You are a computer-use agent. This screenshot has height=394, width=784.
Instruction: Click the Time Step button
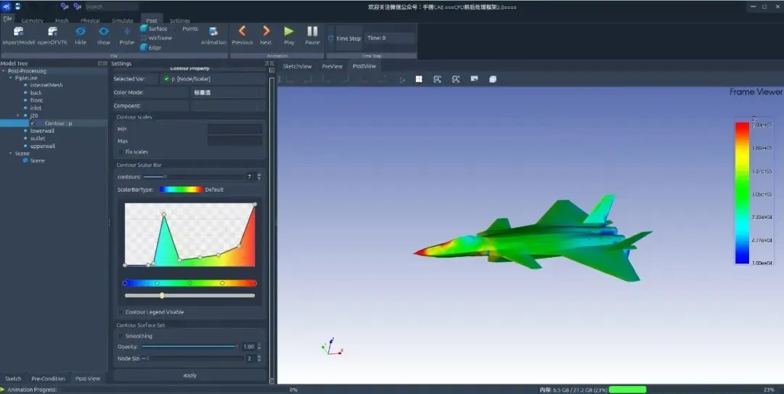coord(348,38)
